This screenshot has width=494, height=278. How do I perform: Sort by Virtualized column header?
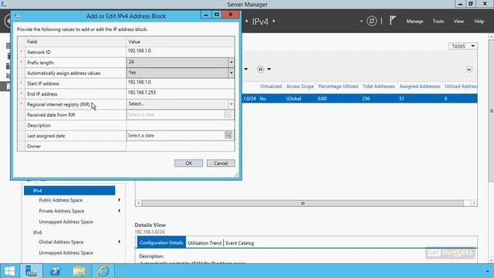point(271,86)
